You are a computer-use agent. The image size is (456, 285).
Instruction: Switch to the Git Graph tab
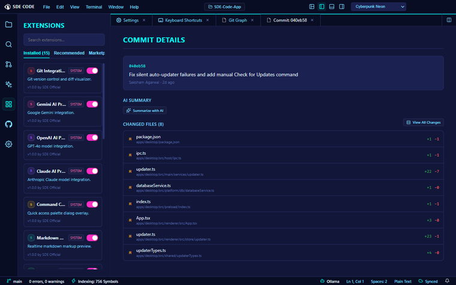[x=238, y=20]
